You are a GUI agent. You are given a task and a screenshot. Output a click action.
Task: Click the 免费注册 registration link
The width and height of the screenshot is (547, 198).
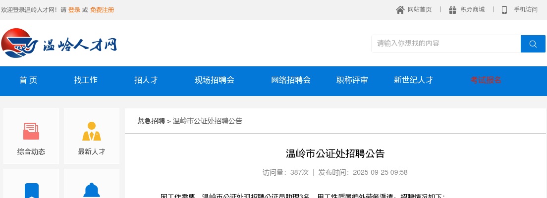102,10
